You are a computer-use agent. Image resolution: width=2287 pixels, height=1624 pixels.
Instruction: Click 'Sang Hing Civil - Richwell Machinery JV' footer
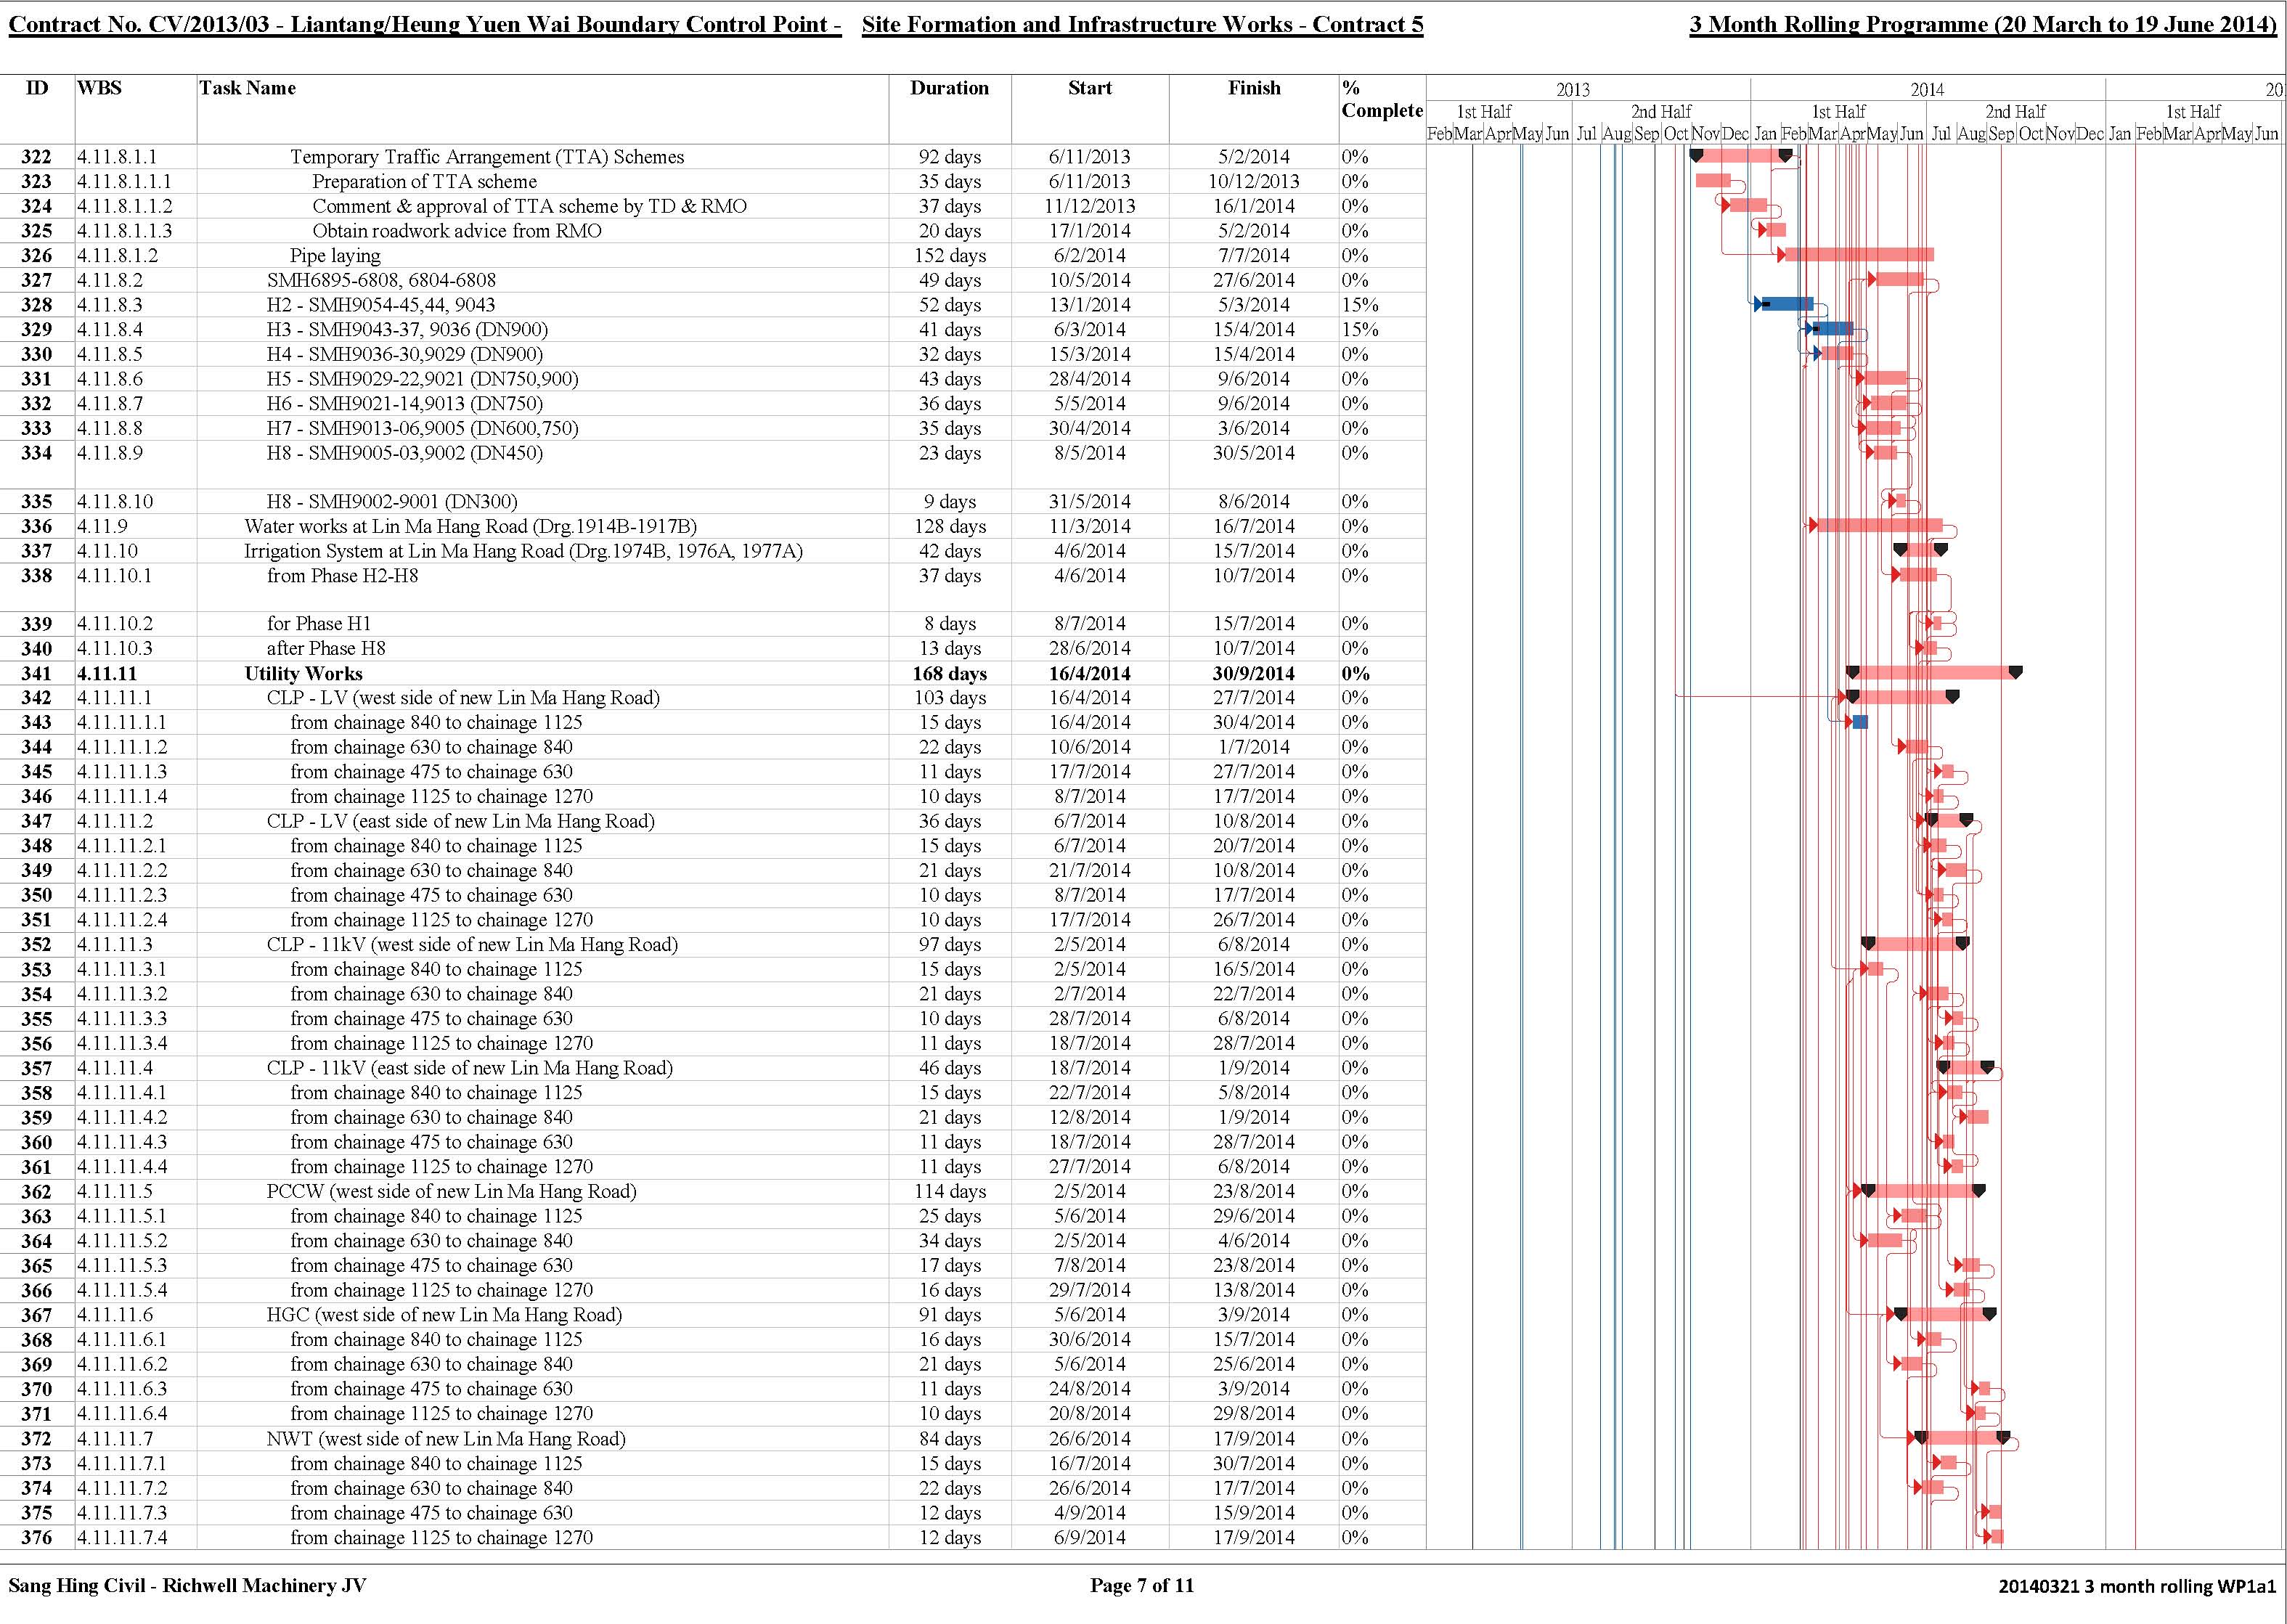point(187,1586)
